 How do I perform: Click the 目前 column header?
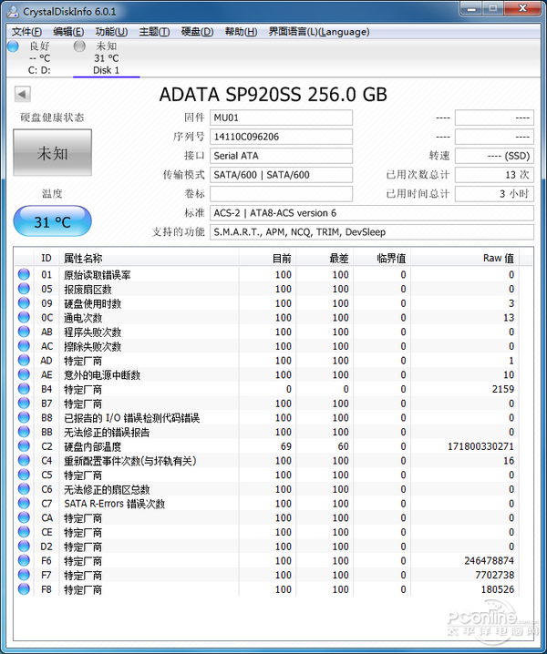point(267,258)
